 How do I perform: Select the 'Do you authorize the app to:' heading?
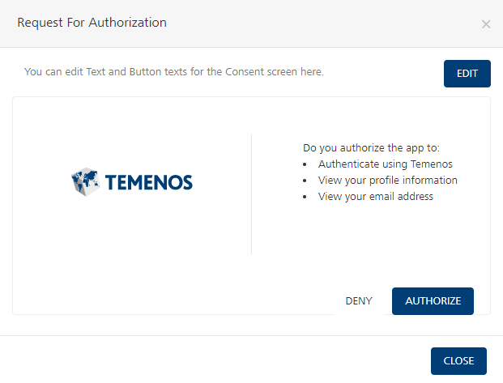[x=371, y=148]
